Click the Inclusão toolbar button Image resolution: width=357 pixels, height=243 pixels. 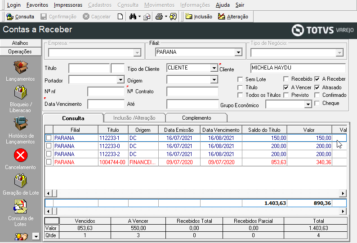[x=199, y=17]
